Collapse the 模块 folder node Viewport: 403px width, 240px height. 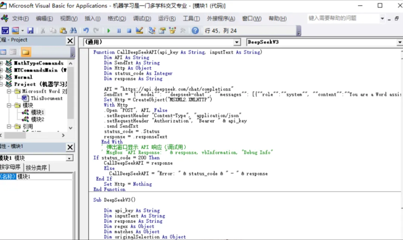(9, 105)
